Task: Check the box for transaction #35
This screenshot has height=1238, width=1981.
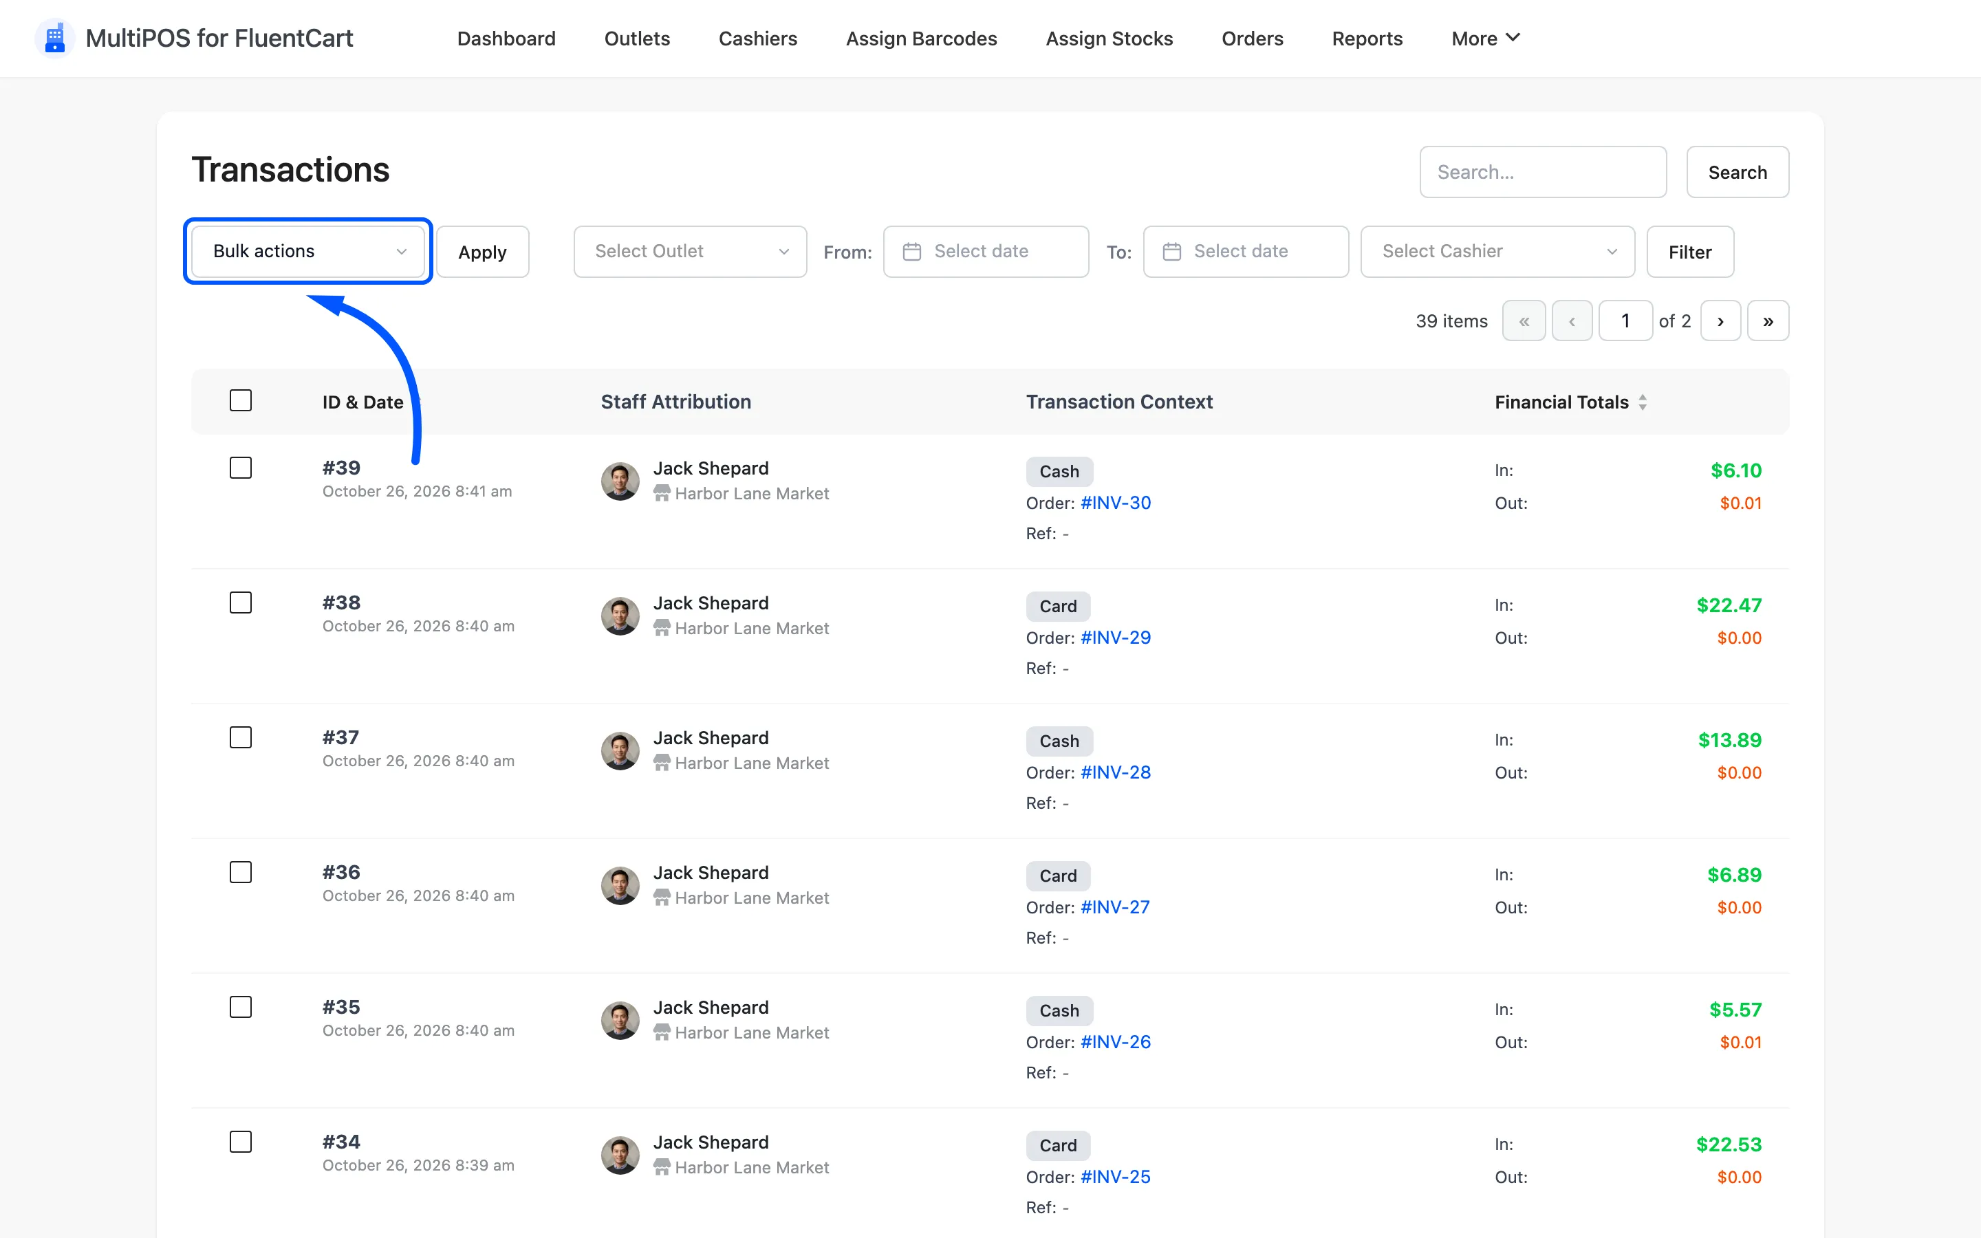Action: 241,1007
